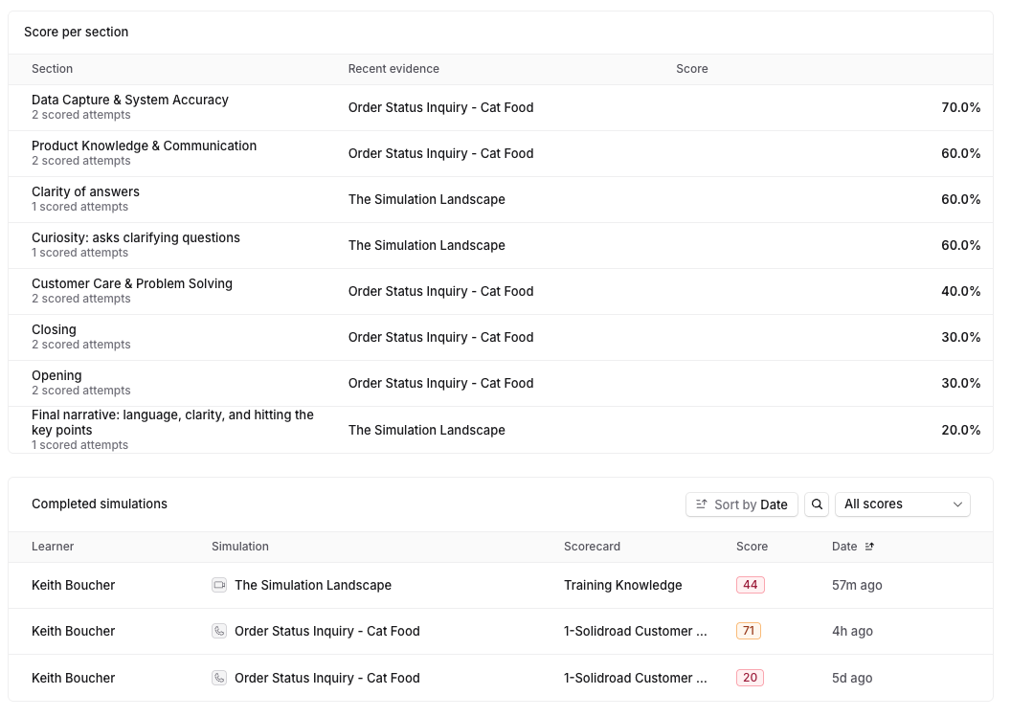The height and width of the screenshot is (717, 1011).
Task: Click sort icon in Sort by Date button
Action: tap(702, 504)
